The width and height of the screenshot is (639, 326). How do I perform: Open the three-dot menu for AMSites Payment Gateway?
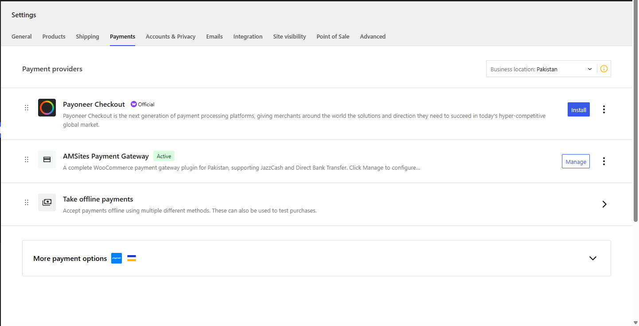coord(604,161)
